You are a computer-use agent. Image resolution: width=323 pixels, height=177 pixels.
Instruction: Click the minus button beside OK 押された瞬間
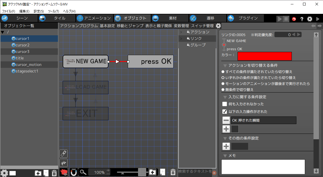coord(226,120)
